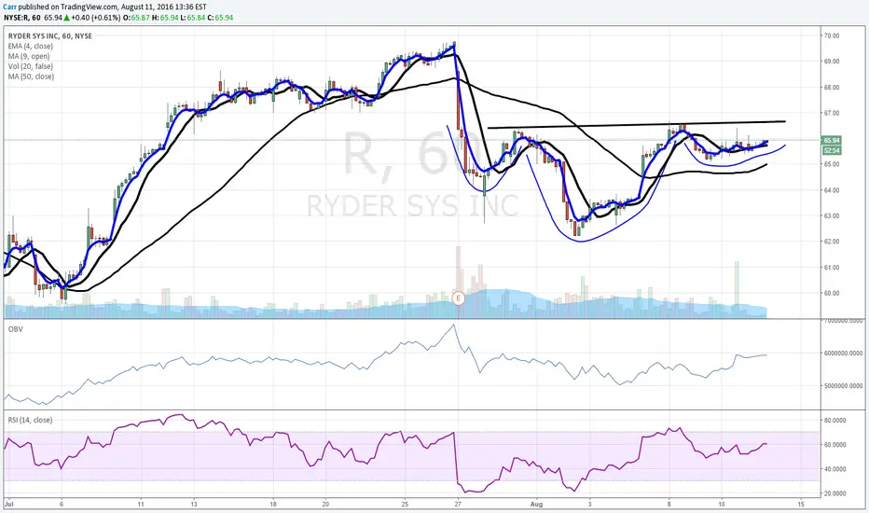Click the earnings 'E' marker on the chart

(x=458, y=298)
